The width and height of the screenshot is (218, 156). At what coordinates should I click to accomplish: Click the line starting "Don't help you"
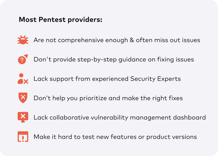coord(108,98)
